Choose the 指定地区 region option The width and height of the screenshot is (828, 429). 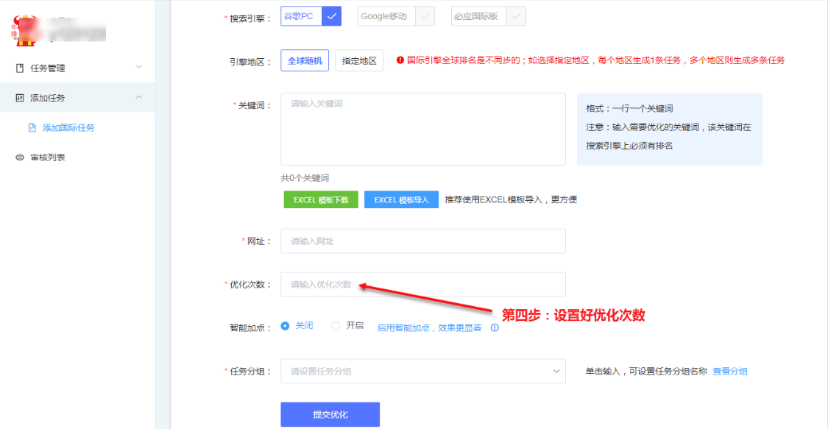tap(359, 61)
